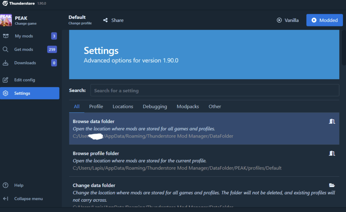The width and height of the screenshot is (346, 212).
Task: Click the Vanilla play circle icon
Action: click(x=279, y=20)
